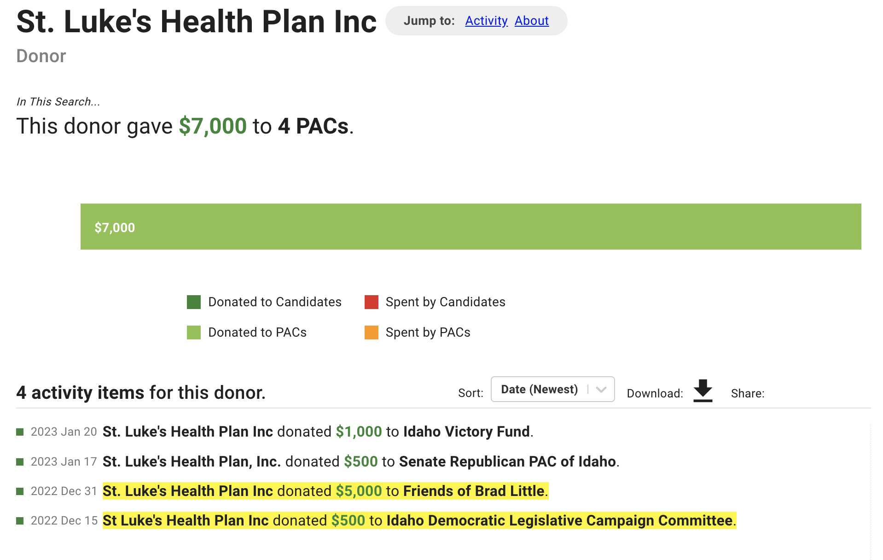The image size is (883, 560).
Task: Click the green bullet beside the 2022 Dec 31 entry
Action: 20,491
